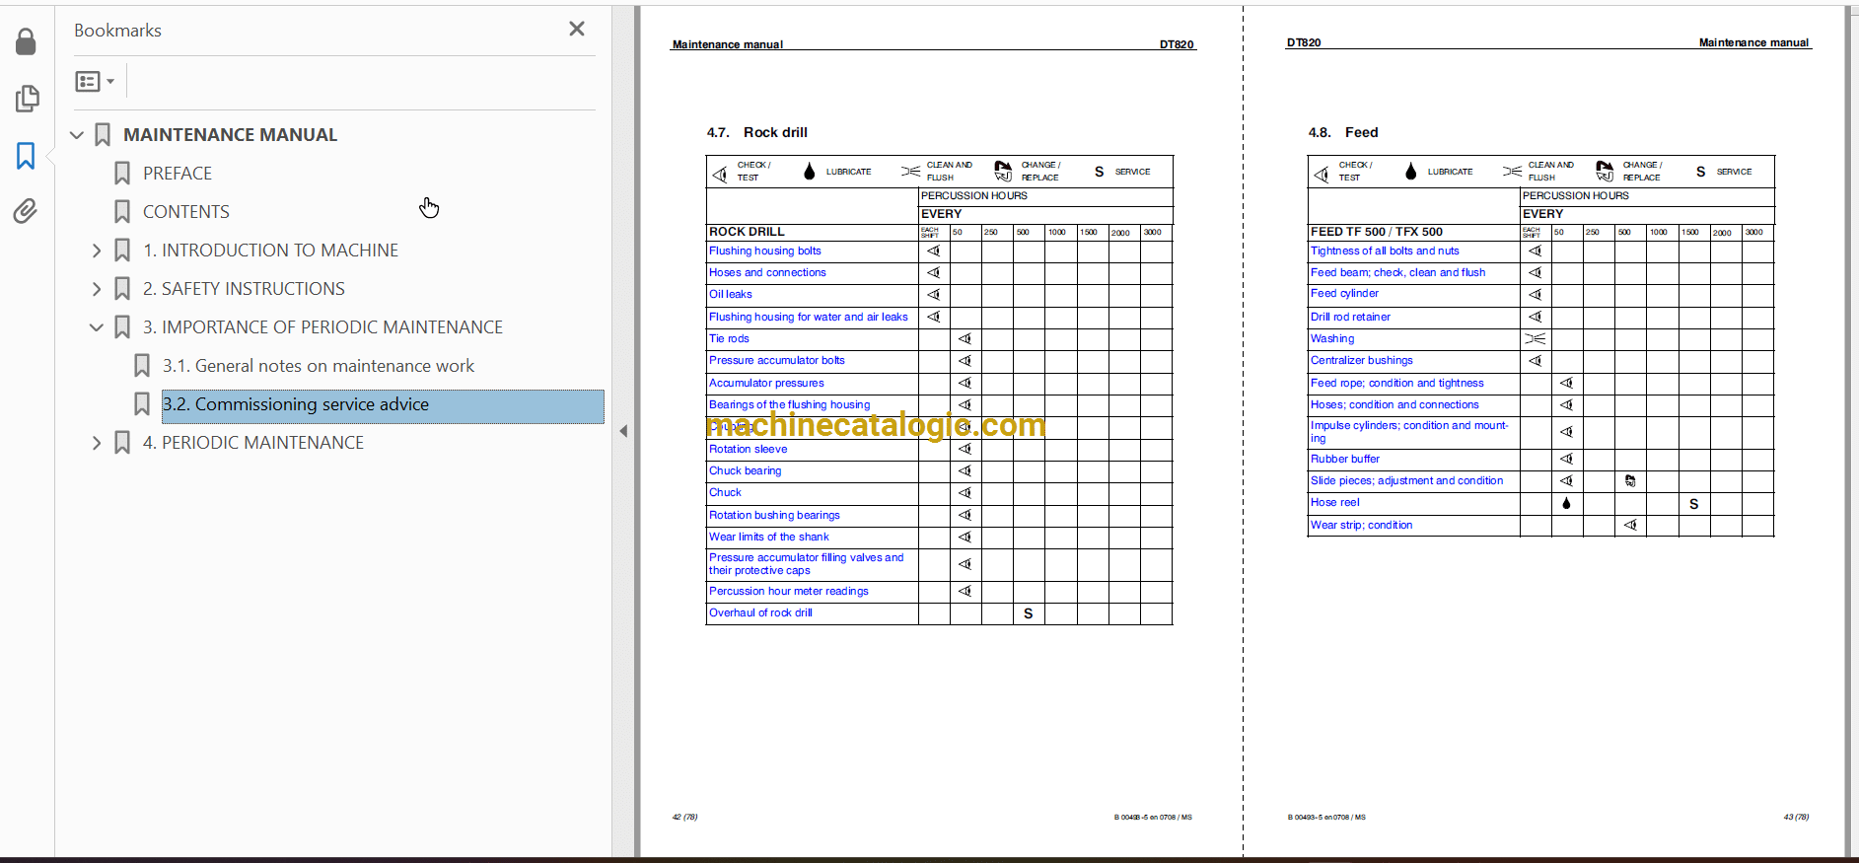Open the Tie rods link
The image size is (1859, 863).
point(729,338)
